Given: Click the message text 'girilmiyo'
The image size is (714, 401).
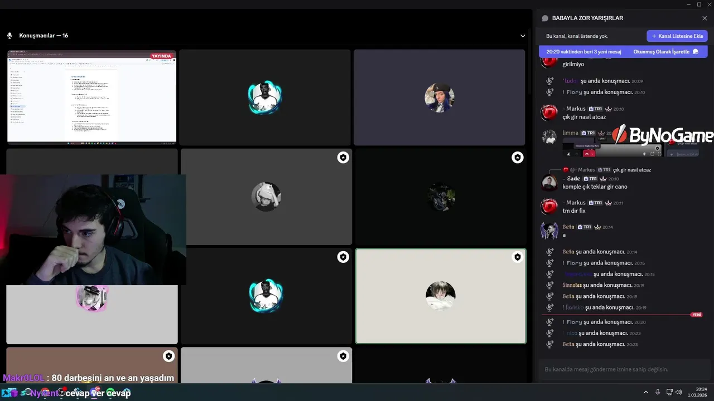Looking at the screenshot, I should tap(573, 65).
